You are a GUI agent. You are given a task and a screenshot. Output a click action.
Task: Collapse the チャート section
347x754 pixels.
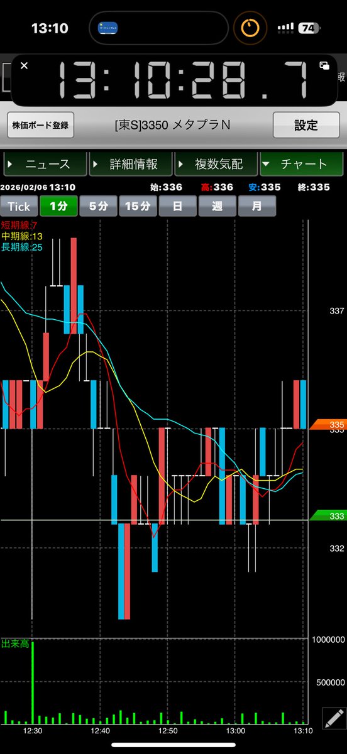point(302,164)
